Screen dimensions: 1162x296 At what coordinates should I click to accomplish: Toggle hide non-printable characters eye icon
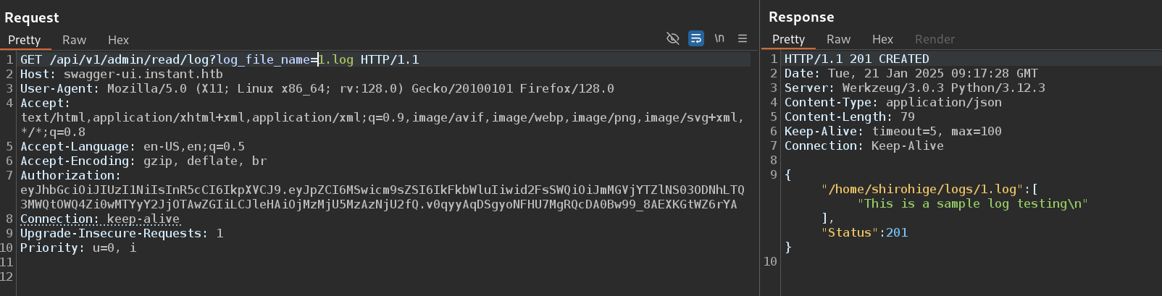(x=673, y=38)
